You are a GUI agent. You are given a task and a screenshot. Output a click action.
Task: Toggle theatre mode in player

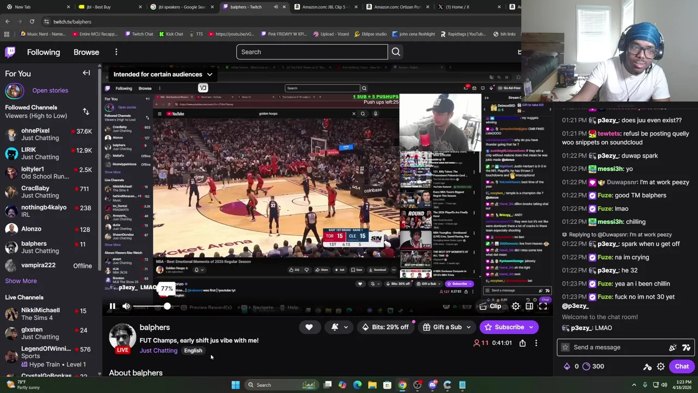point(529,307)
